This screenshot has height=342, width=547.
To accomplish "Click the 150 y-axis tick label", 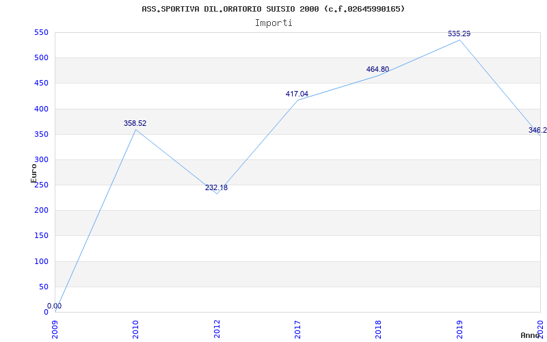I will [x=41, y=236].
